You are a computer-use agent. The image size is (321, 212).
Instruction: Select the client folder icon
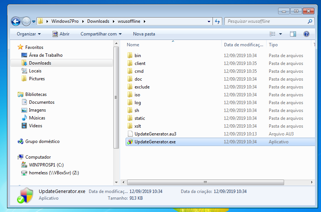tap(130, 63)
